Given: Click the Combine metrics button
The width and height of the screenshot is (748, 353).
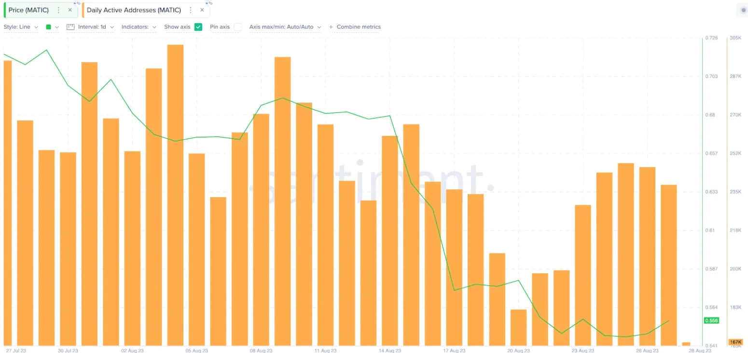Looking at the screenshot, I should point(355,27).
